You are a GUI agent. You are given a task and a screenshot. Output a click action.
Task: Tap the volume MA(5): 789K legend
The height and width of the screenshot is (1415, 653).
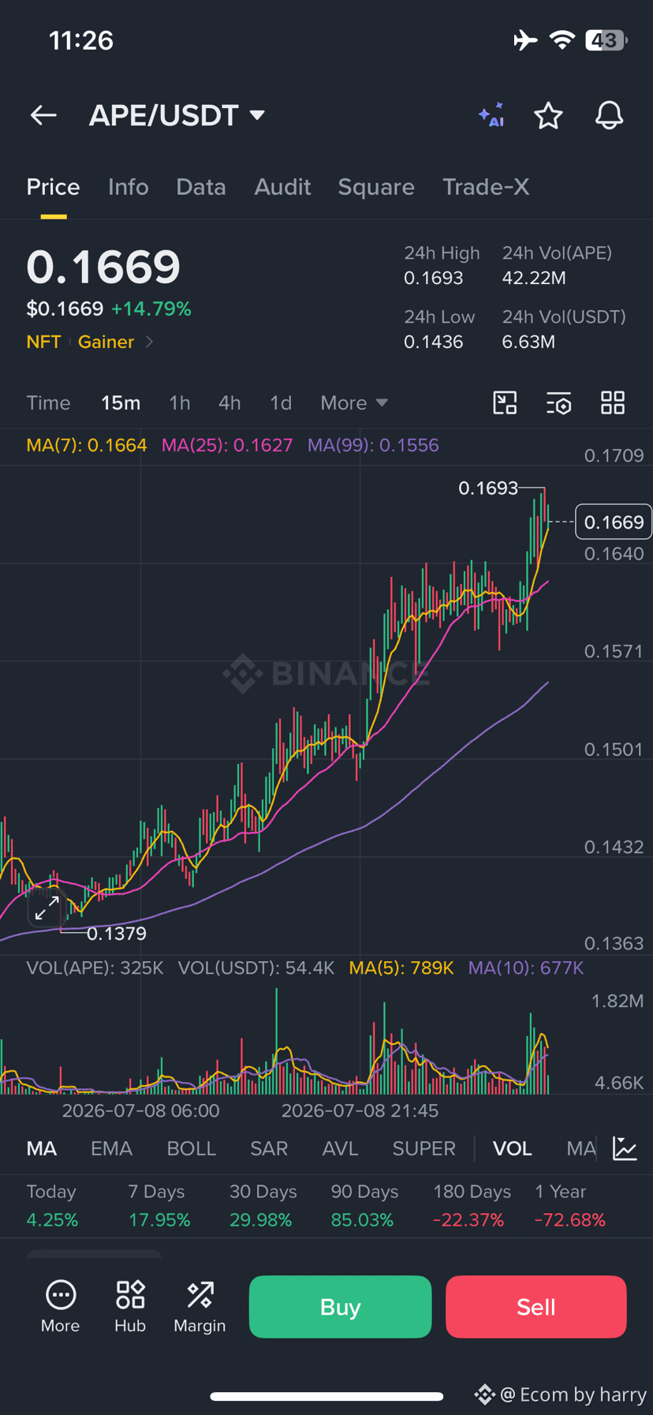click(x=401, y=968)
